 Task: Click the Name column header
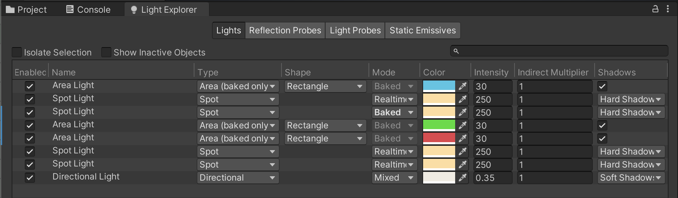[x=64, y=73]
